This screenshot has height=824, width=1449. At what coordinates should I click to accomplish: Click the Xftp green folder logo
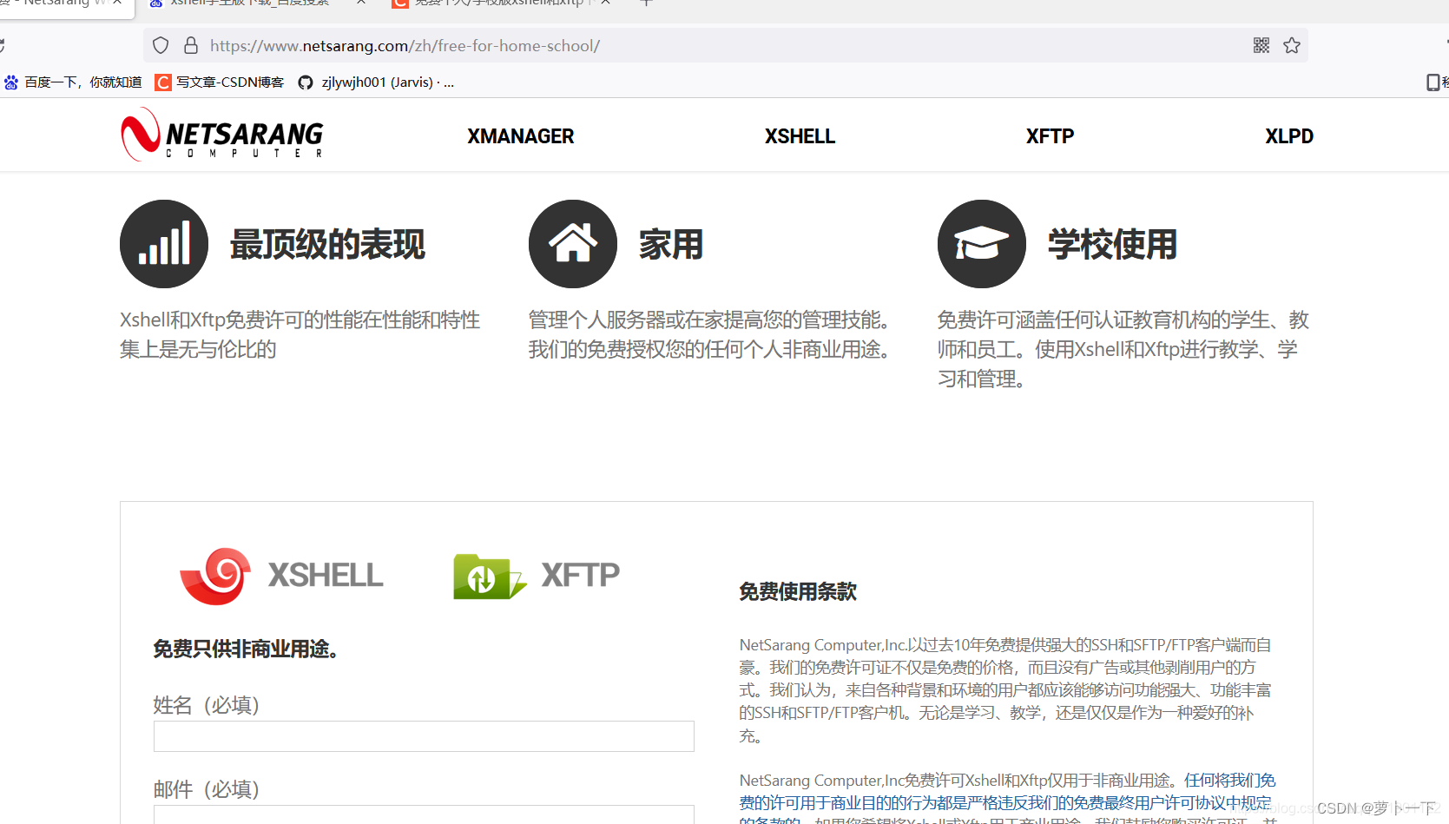coord(489,576)
